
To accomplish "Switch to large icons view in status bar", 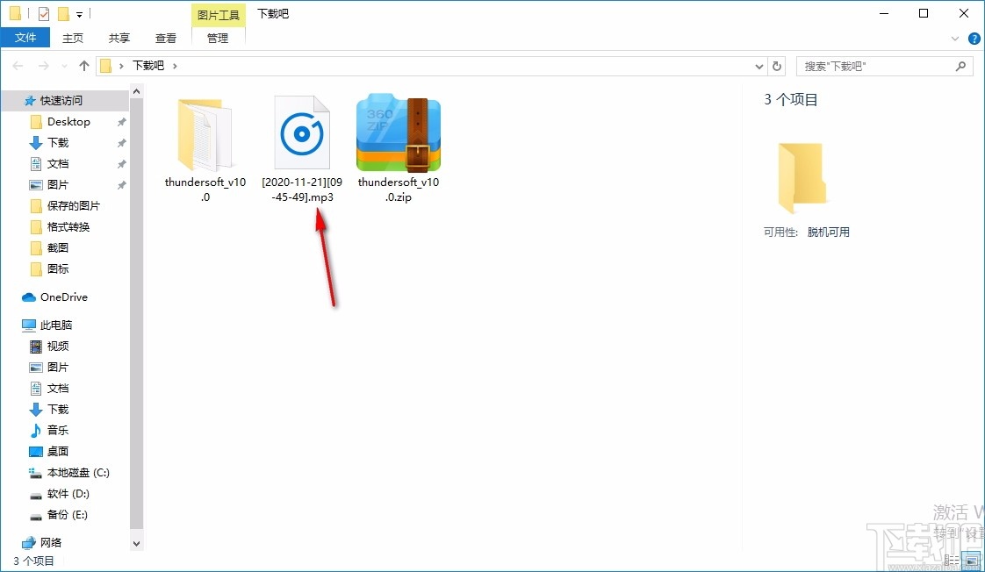I will (x=972, y=559).
